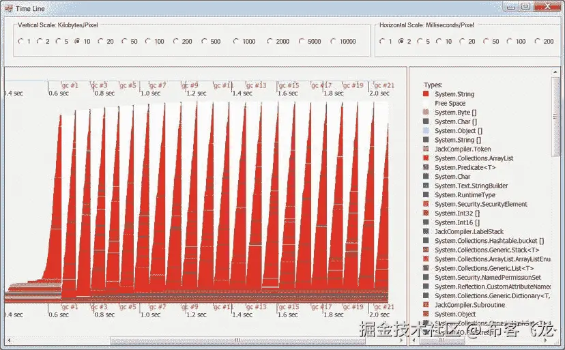Pick vertical scale 5000 option
This screenshot has height=350, width=565.
point(301,41)
